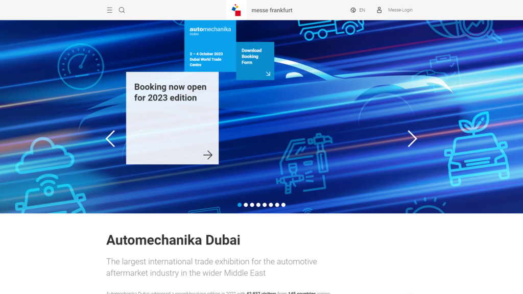Click the Automechanika Dubai heading
The width and height of the screenshot is (523, 294).
(173, 240)
